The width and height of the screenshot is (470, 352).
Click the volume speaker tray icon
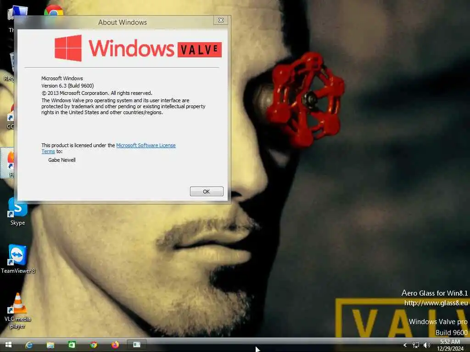pyautogui.click(x=427, y=345)
